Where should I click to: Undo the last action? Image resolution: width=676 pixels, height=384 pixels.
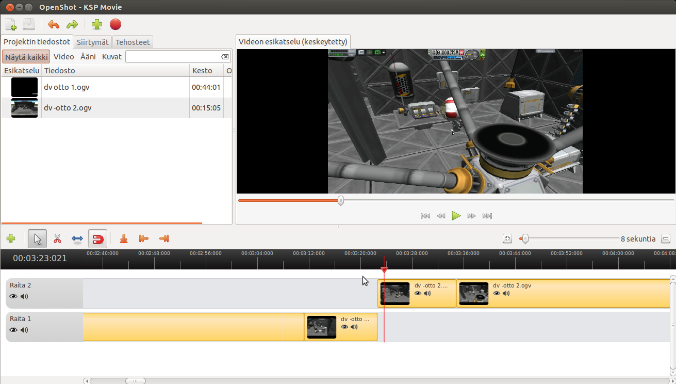tap(53, 24)
